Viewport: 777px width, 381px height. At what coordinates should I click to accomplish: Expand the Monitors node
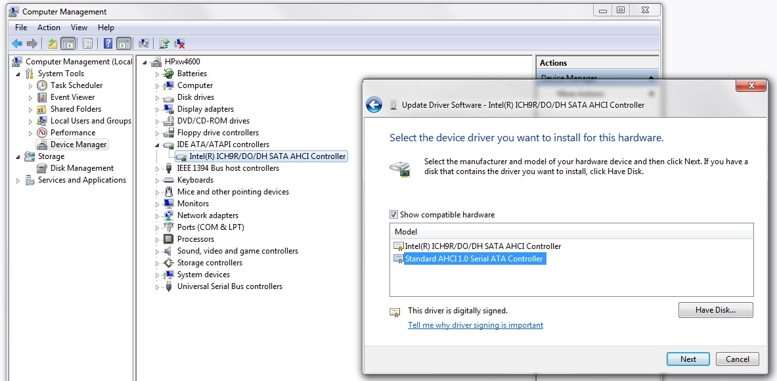point(158,204)
